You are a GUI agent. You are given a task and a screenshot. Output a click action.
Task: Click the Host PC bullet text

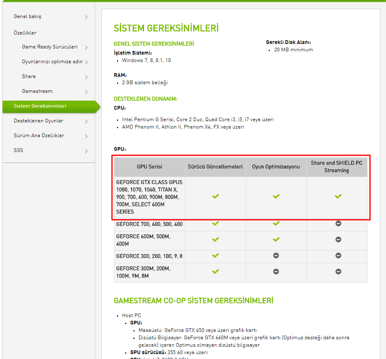[x=131, y=315]
